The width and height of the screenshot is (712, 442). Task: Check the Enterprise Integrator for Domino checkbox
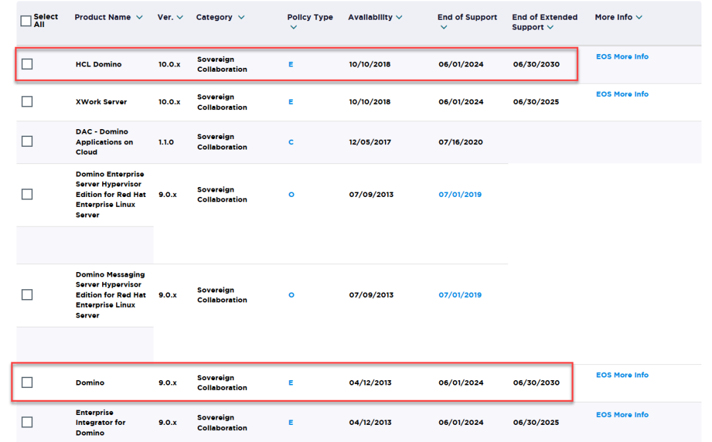click(27, 422)
